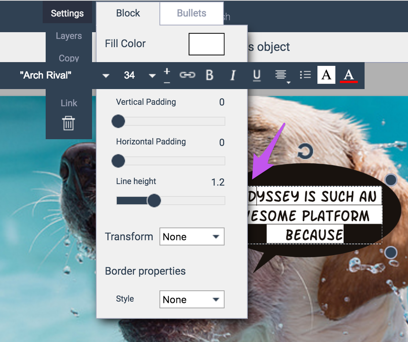Toggle bold formatting in text toolbar
This screenshot has height=342, width=408.
209,75
